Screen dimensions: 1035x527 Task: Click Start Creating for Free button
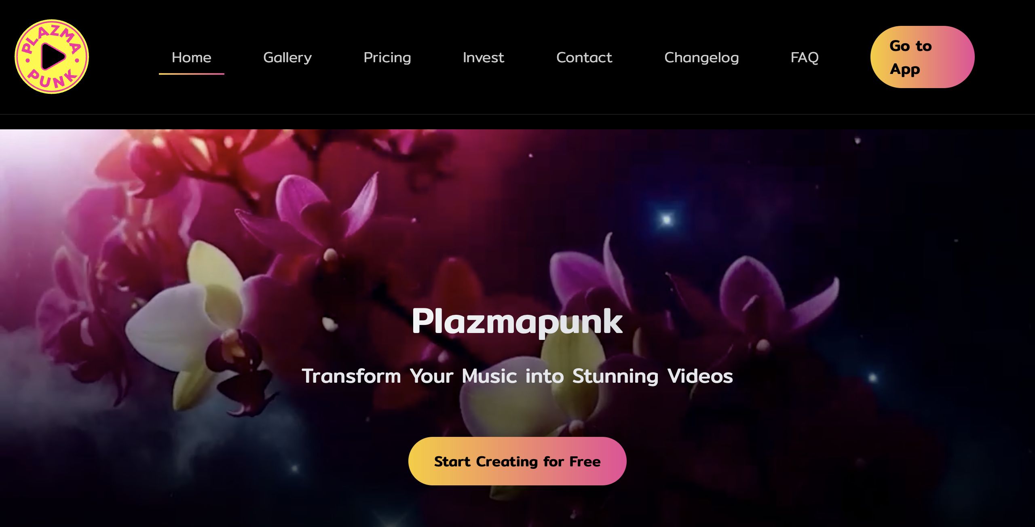(x=517, y=461)
